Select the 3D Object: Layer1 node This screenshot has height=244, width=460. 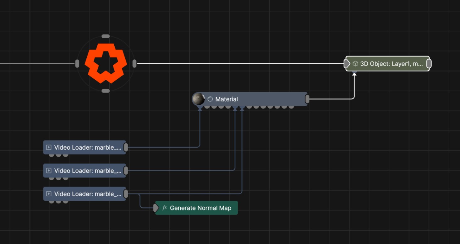pyautogui.click(x=391, y=64)
